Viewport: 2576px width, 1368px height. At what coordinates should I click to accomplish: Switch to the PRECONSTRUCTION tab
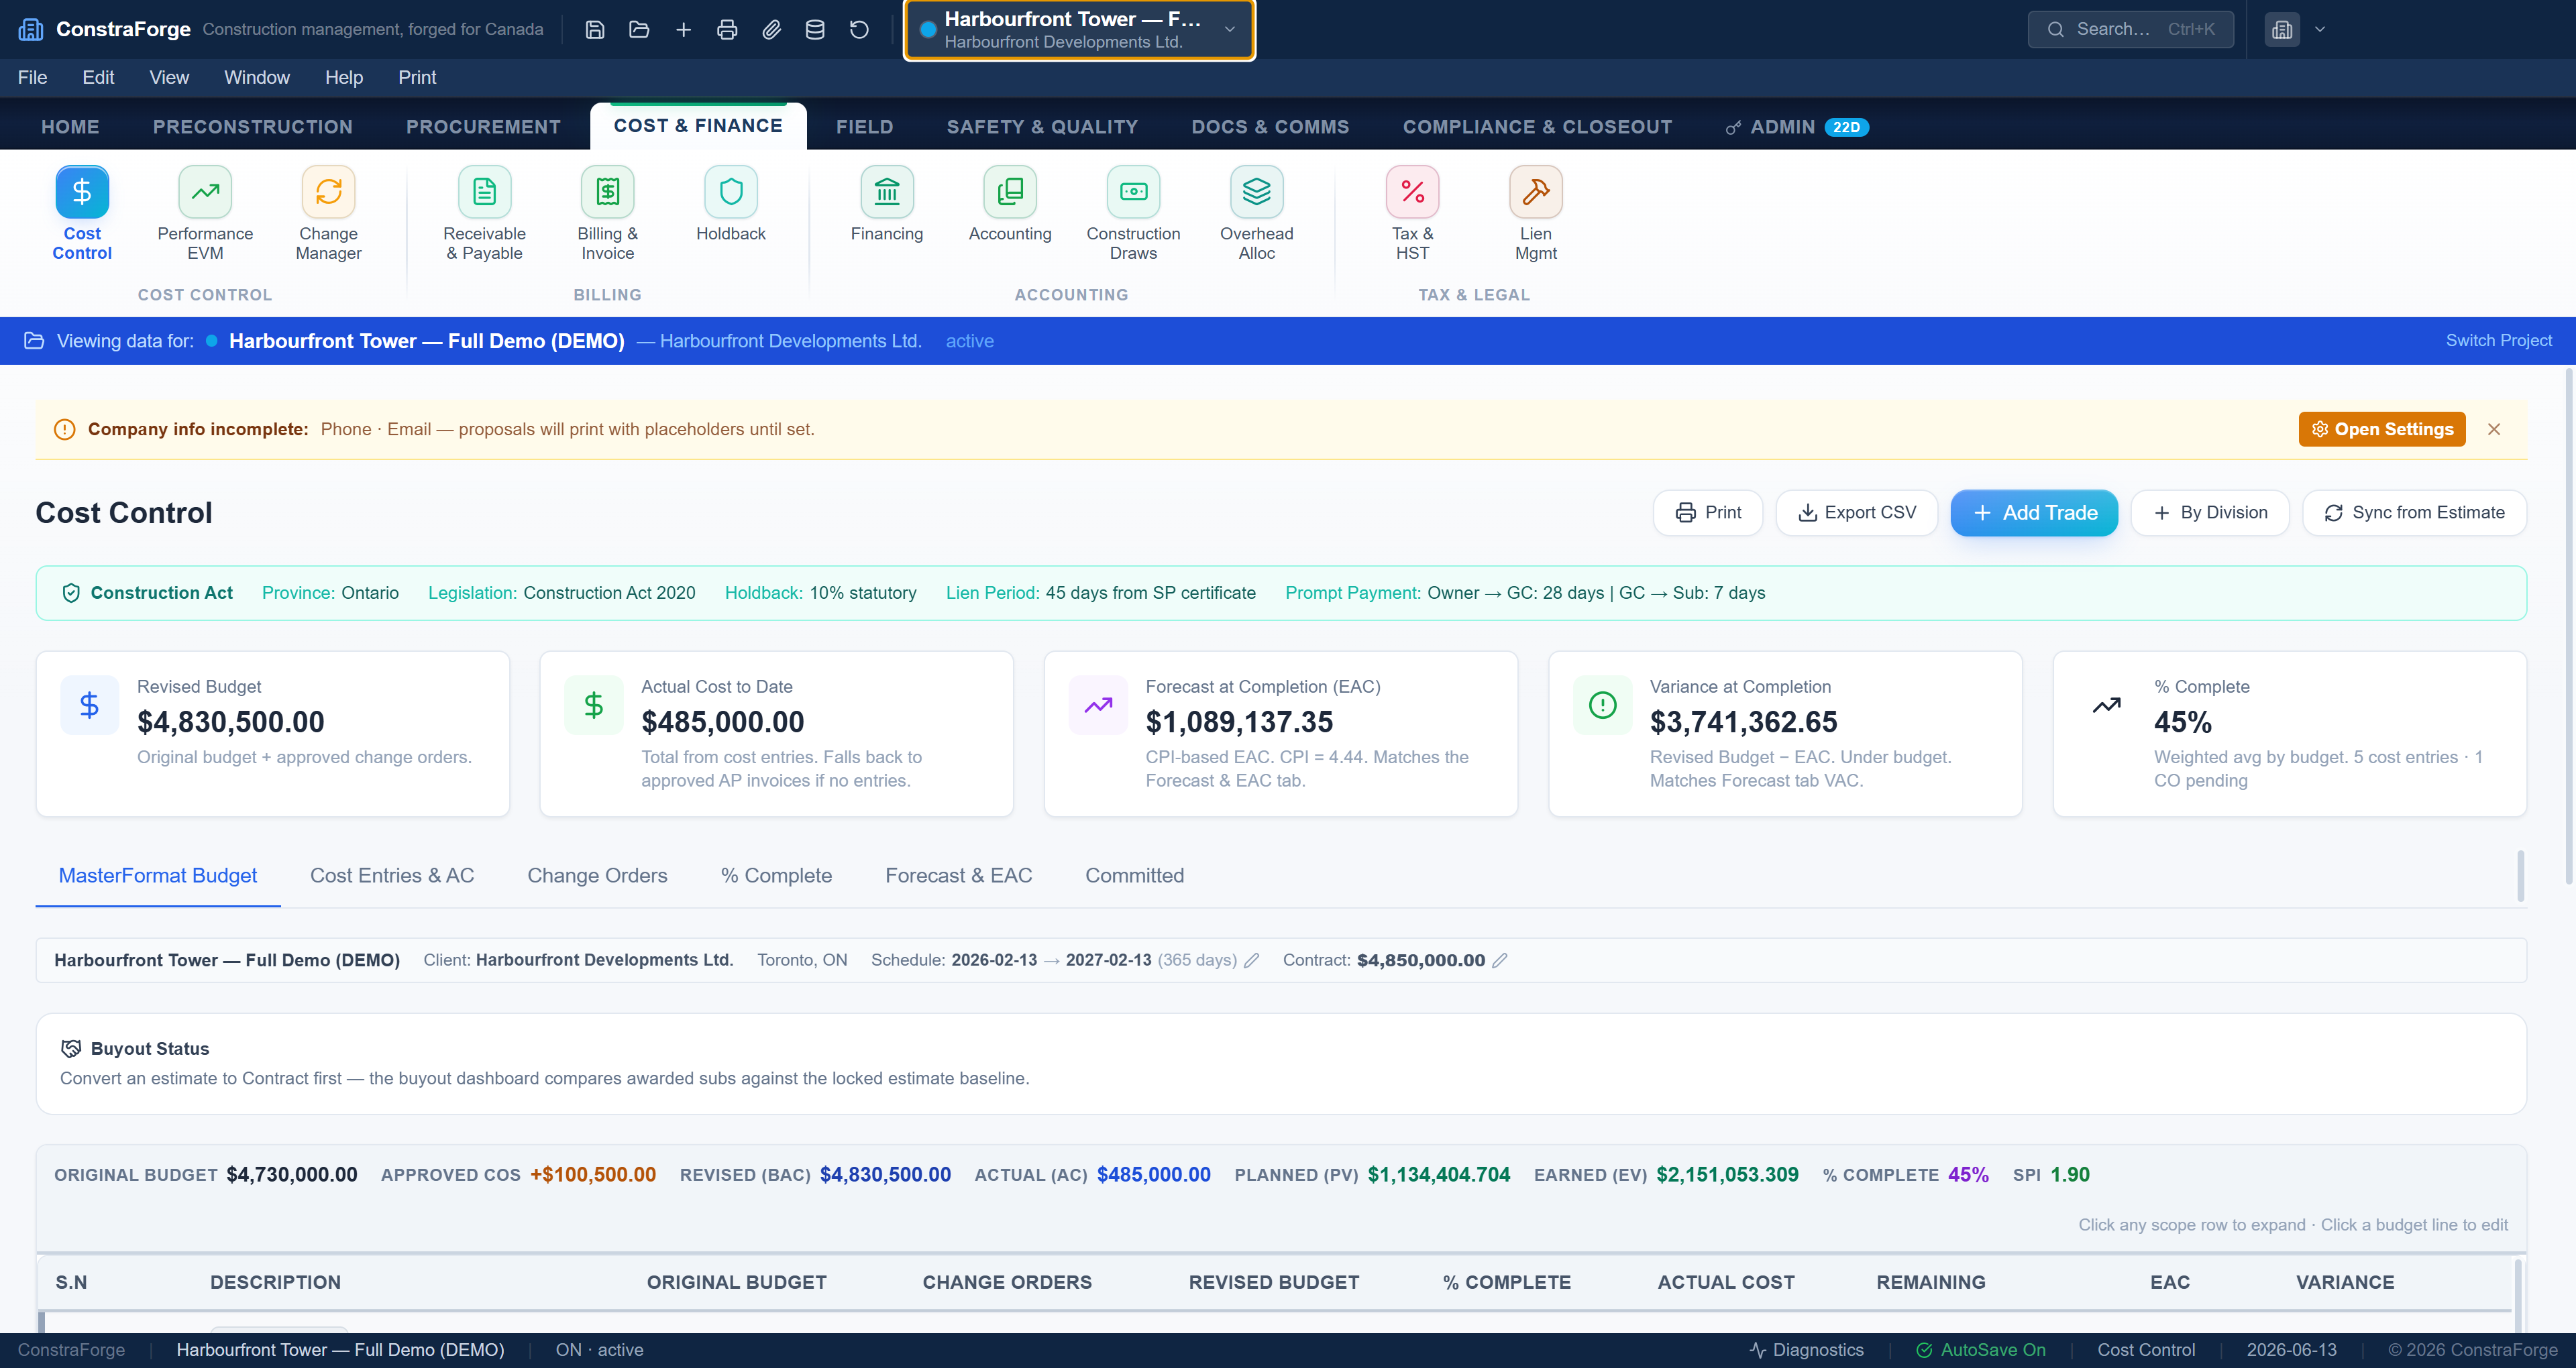pos(252,127)
